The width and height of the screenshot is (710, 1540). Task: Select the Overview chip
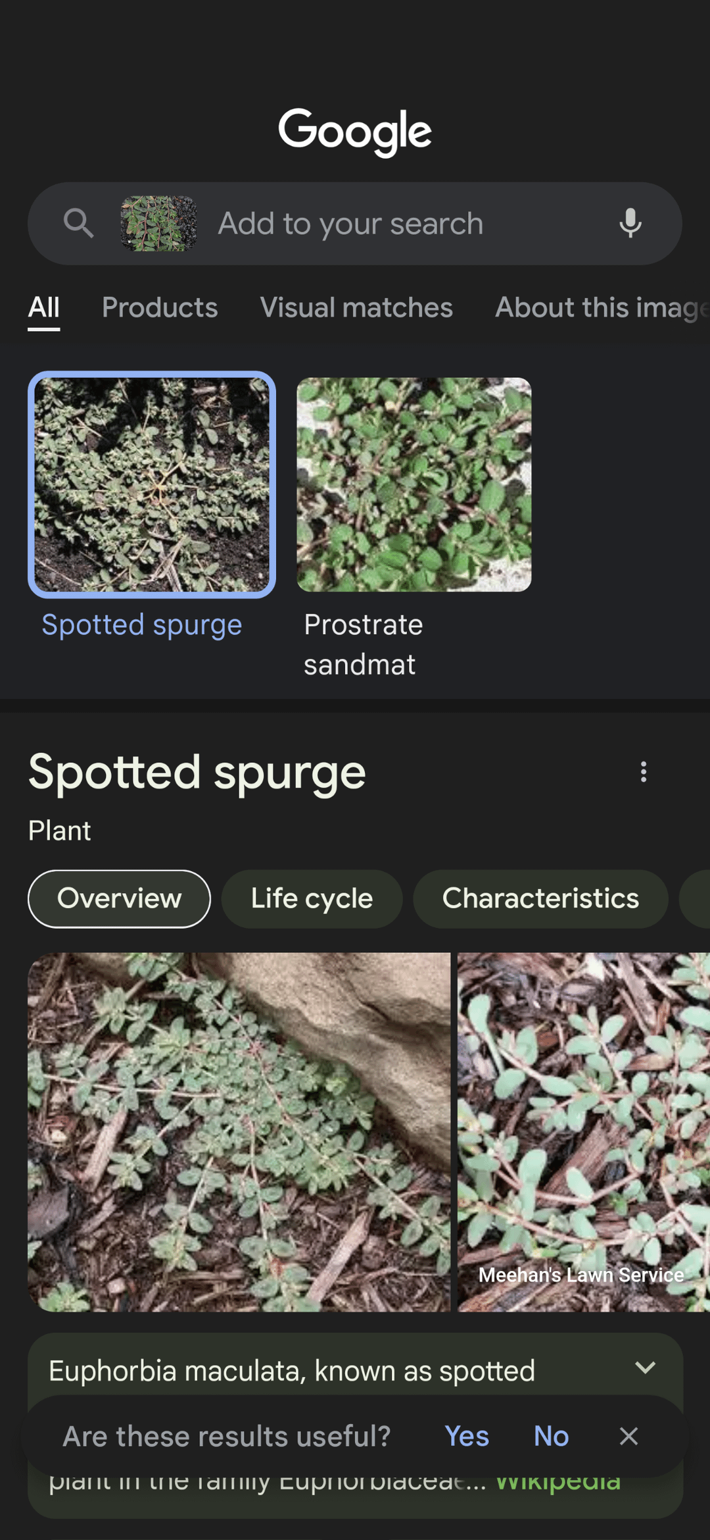(x=119, y=898)
